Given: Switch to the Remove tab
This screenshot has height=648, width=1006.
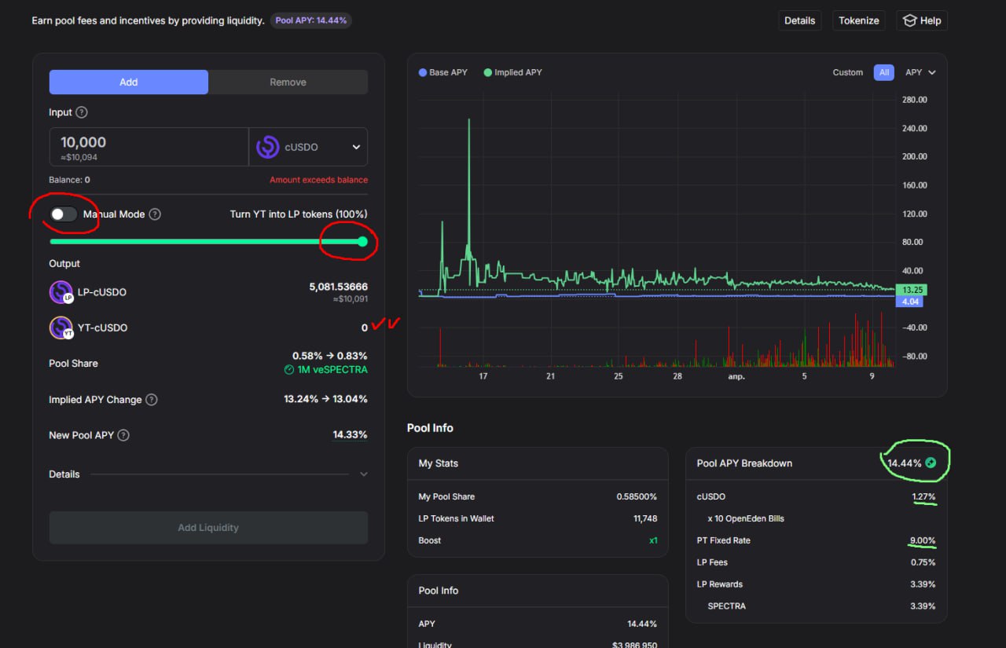Looking at the screenshot, I should coord(288,82).
